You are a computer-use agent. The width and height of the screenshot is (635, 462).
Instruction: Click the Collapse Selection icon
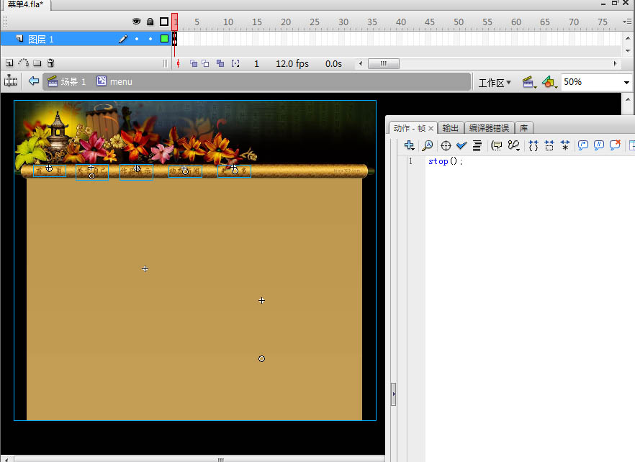549,146
